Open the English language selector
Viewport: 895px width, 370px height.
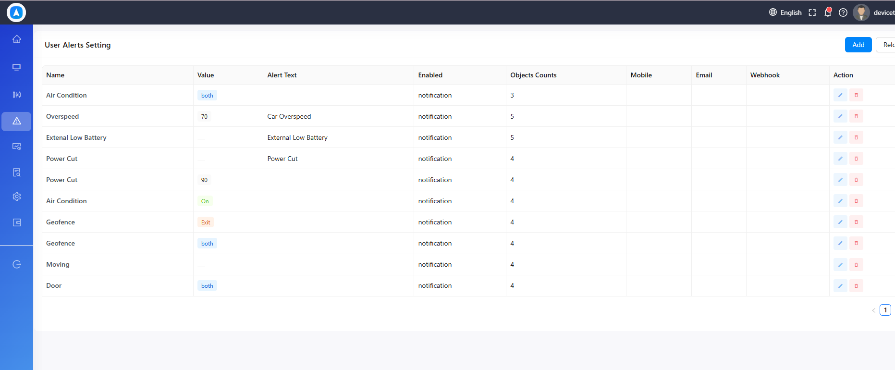click(785, 12)
